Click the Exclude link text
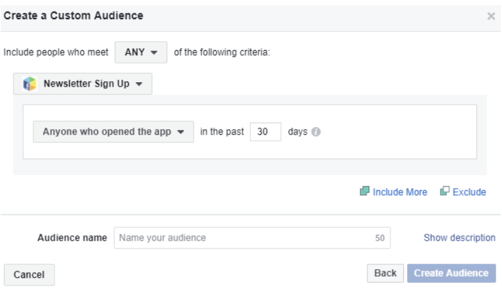Viewport: 502px width, 290px height. [x=470, y=192]
